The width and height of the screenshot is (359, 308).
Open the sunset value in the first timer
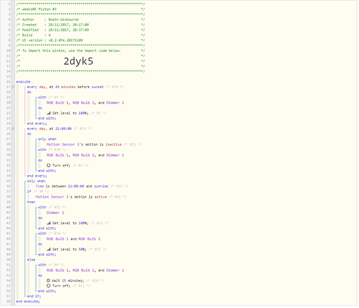(x=97, y=87)
